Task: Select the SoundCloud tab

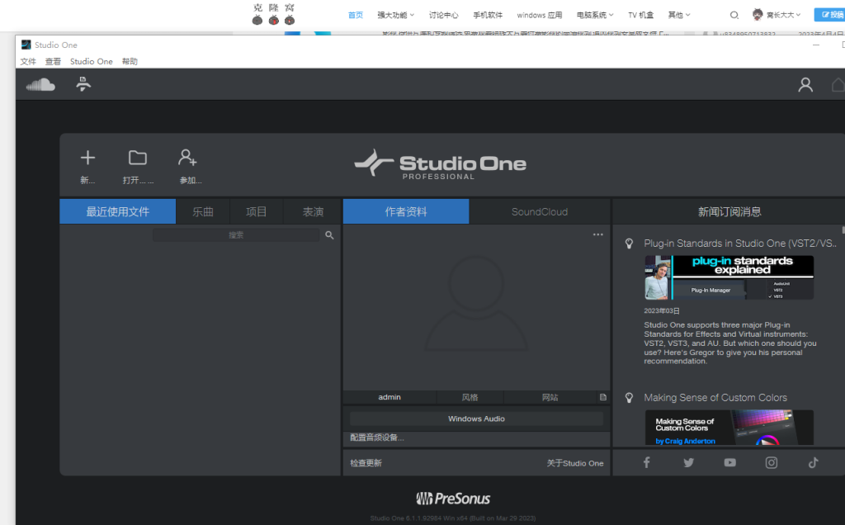Action: pyautogui.click(x=540, y=211)
